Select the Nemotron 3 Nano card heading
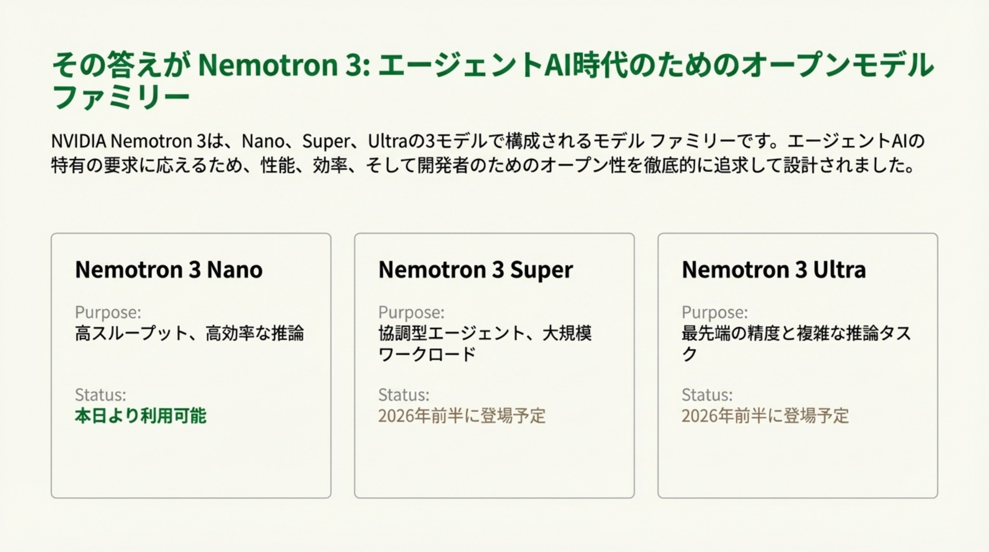 pyautogui.click(x=169, y=270)
